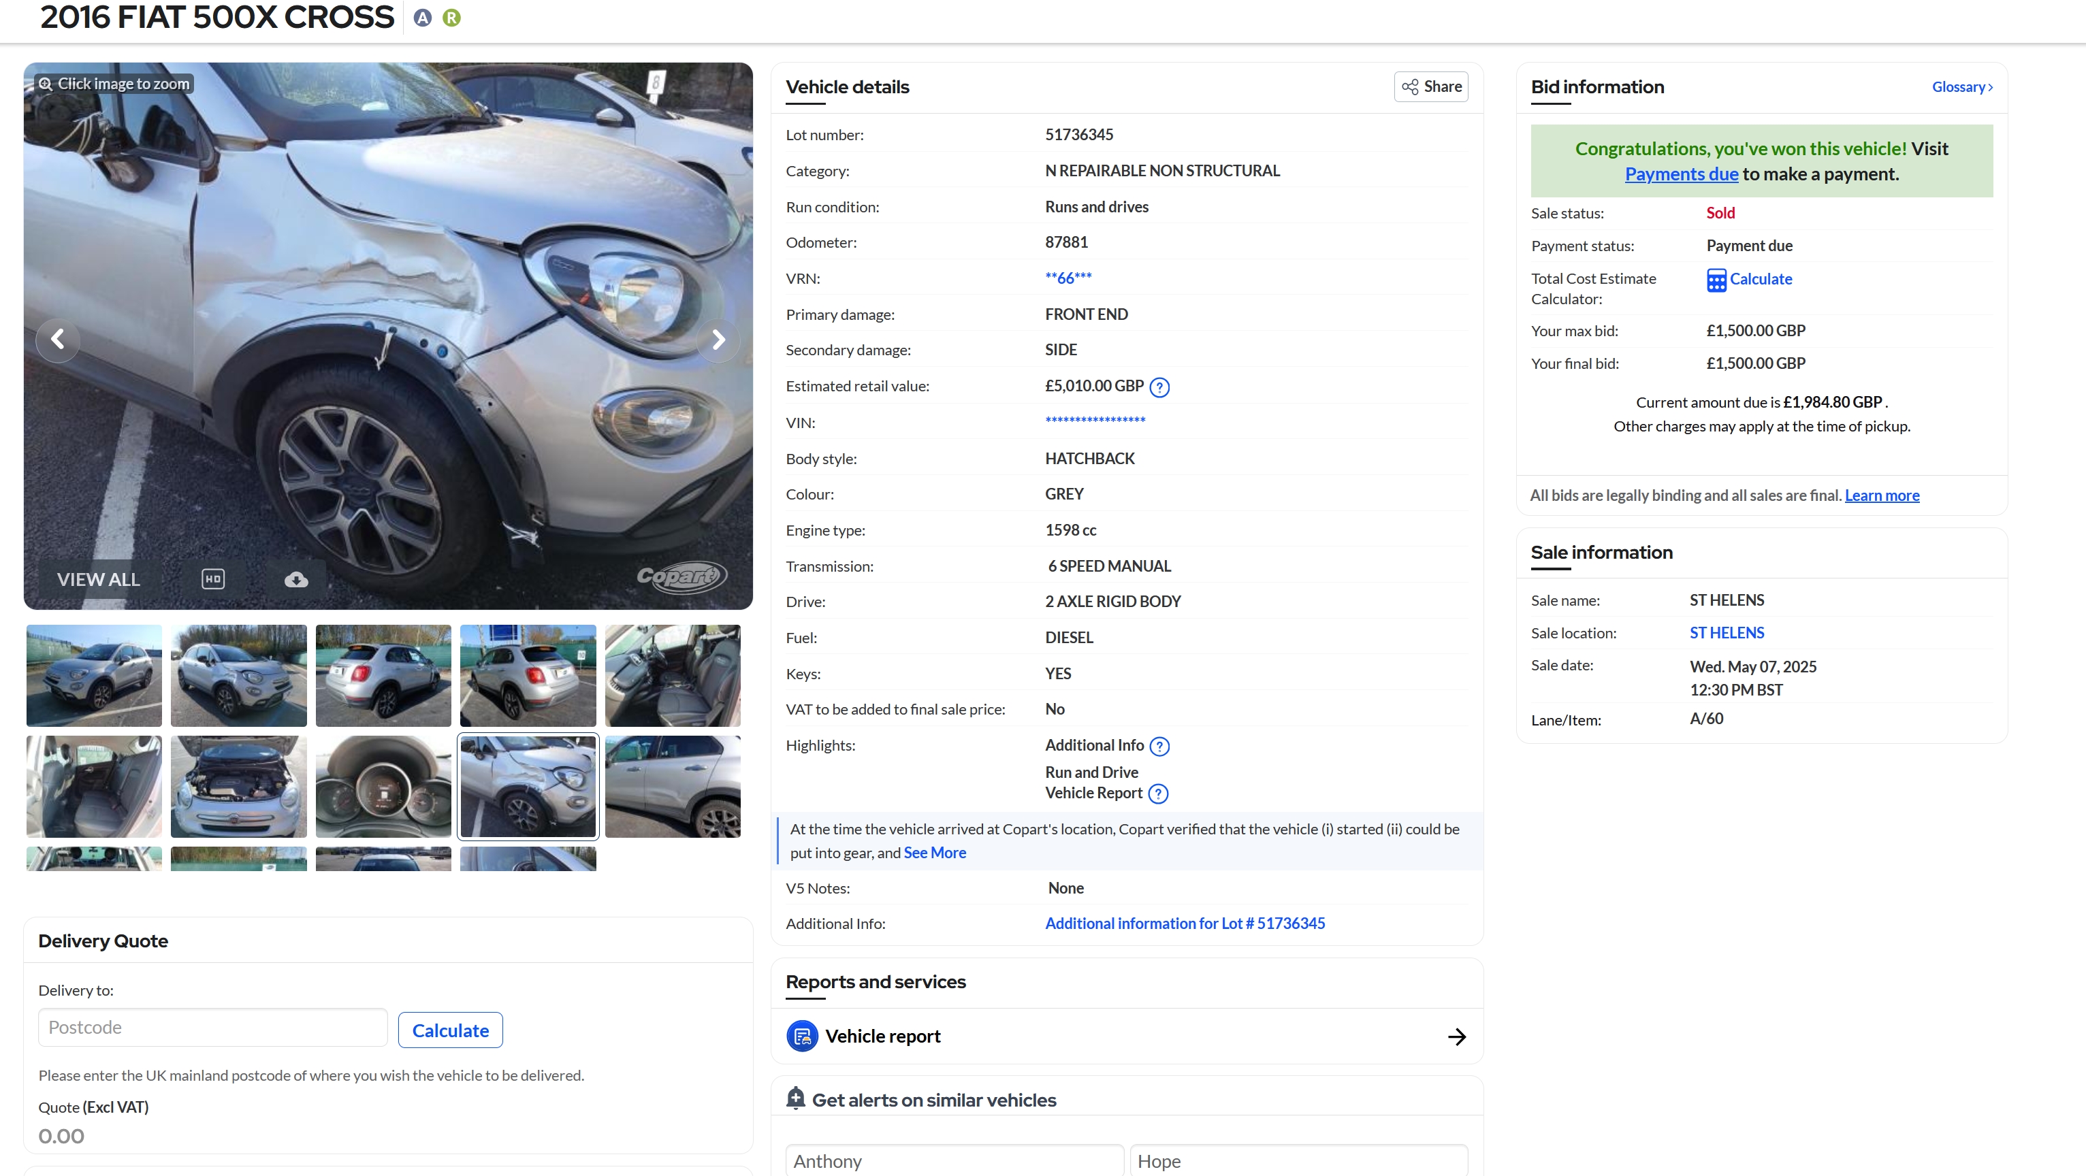Select front seats interior thumbnail
The height and width of the screenshot is (1176, 2086).
tap(672, 676)
